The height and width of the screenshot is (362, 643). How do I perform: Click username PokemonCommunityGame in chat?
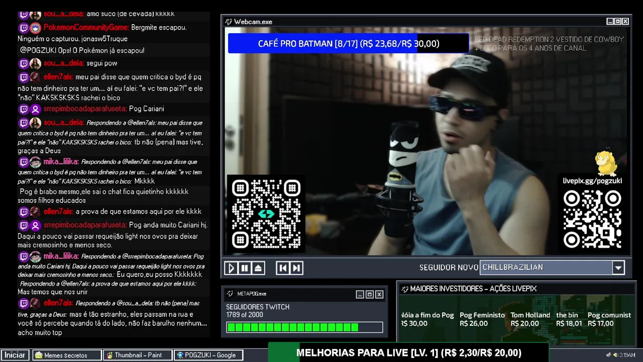(85, 27)
